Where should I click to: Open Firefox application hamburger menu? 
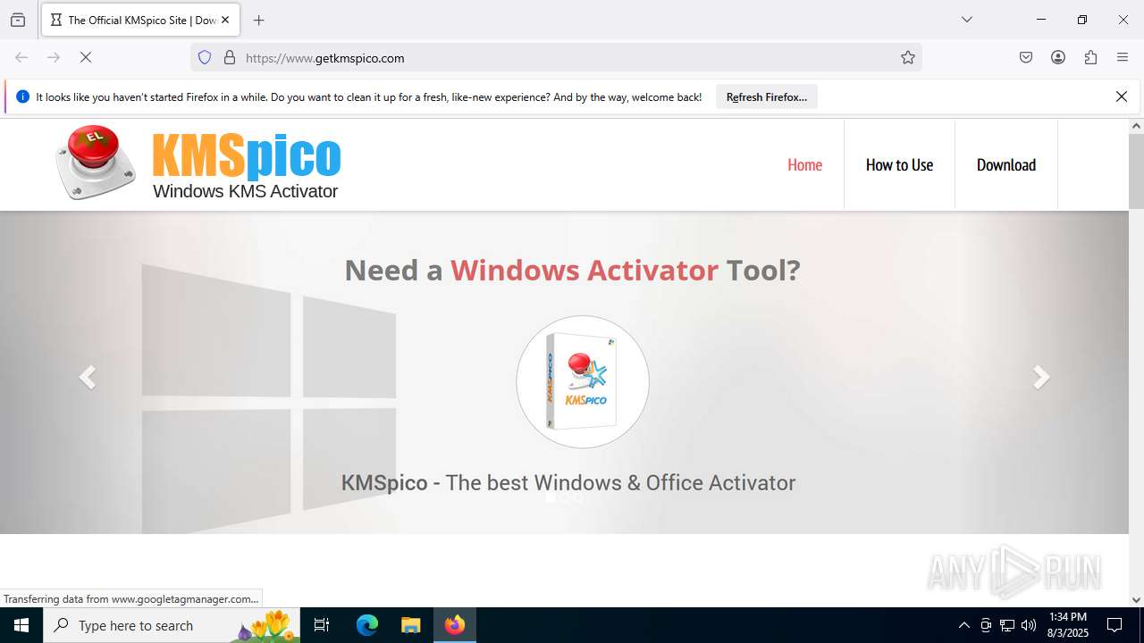(1123, 57)
